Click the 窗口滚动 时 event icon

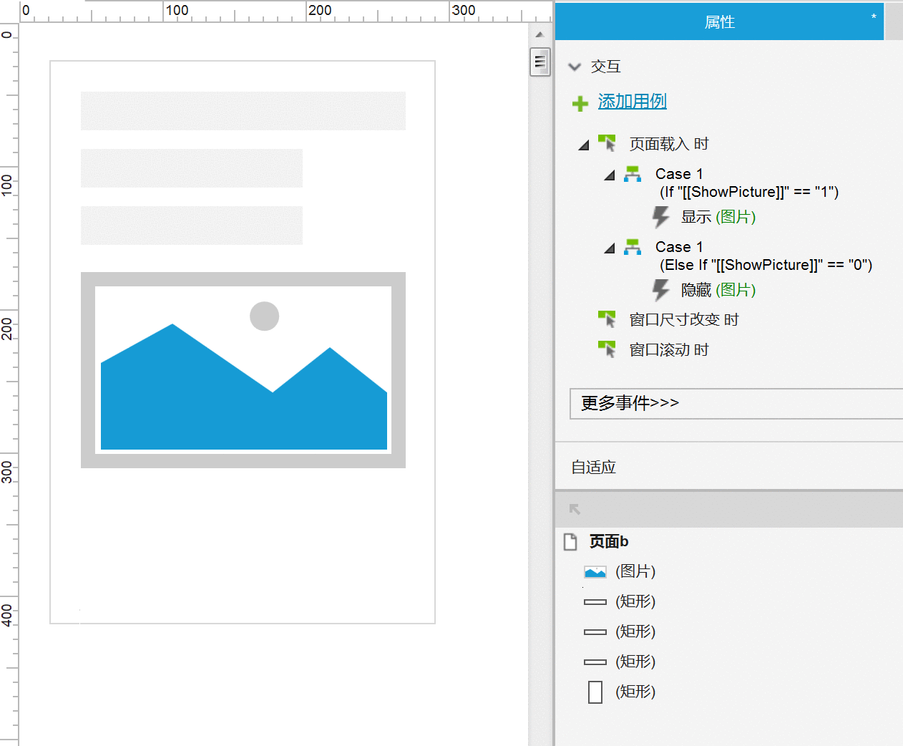pos(607,349)
